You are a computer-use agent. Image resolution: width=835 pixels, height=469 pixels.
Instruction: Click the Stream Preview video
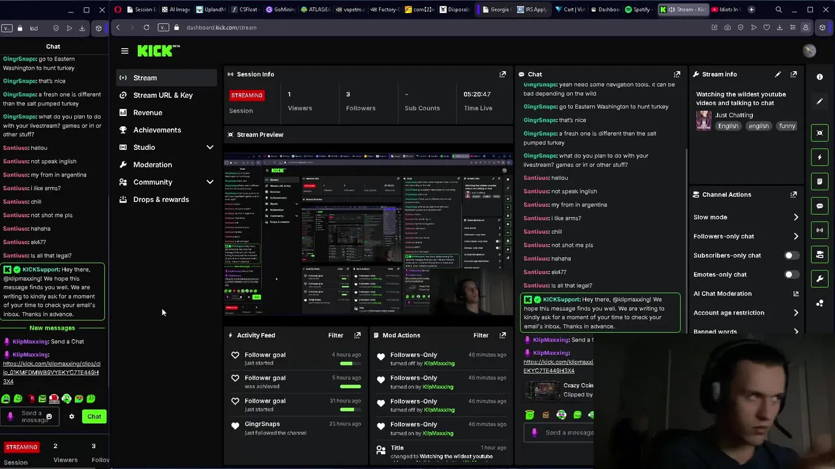tap(369, 234)
